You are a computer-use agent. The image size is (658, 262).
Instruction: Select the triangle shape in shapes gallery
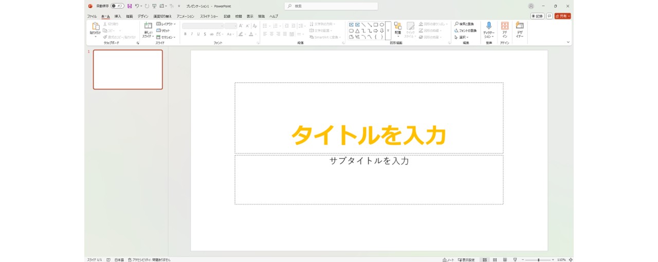point(357,31)
